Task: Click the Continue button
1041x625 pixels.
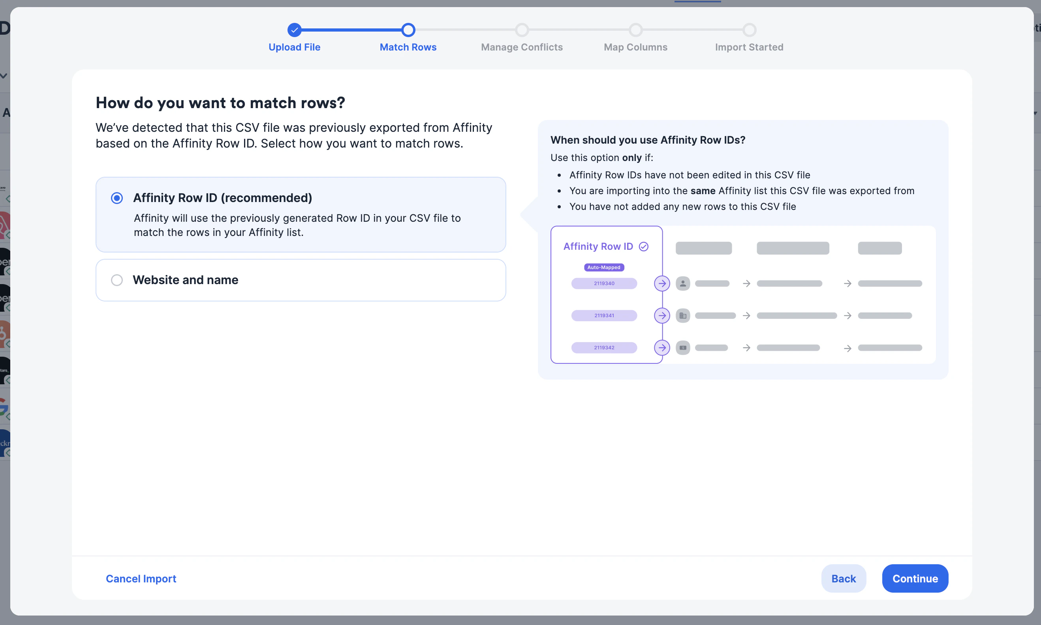Action: [x=915, y=579]
